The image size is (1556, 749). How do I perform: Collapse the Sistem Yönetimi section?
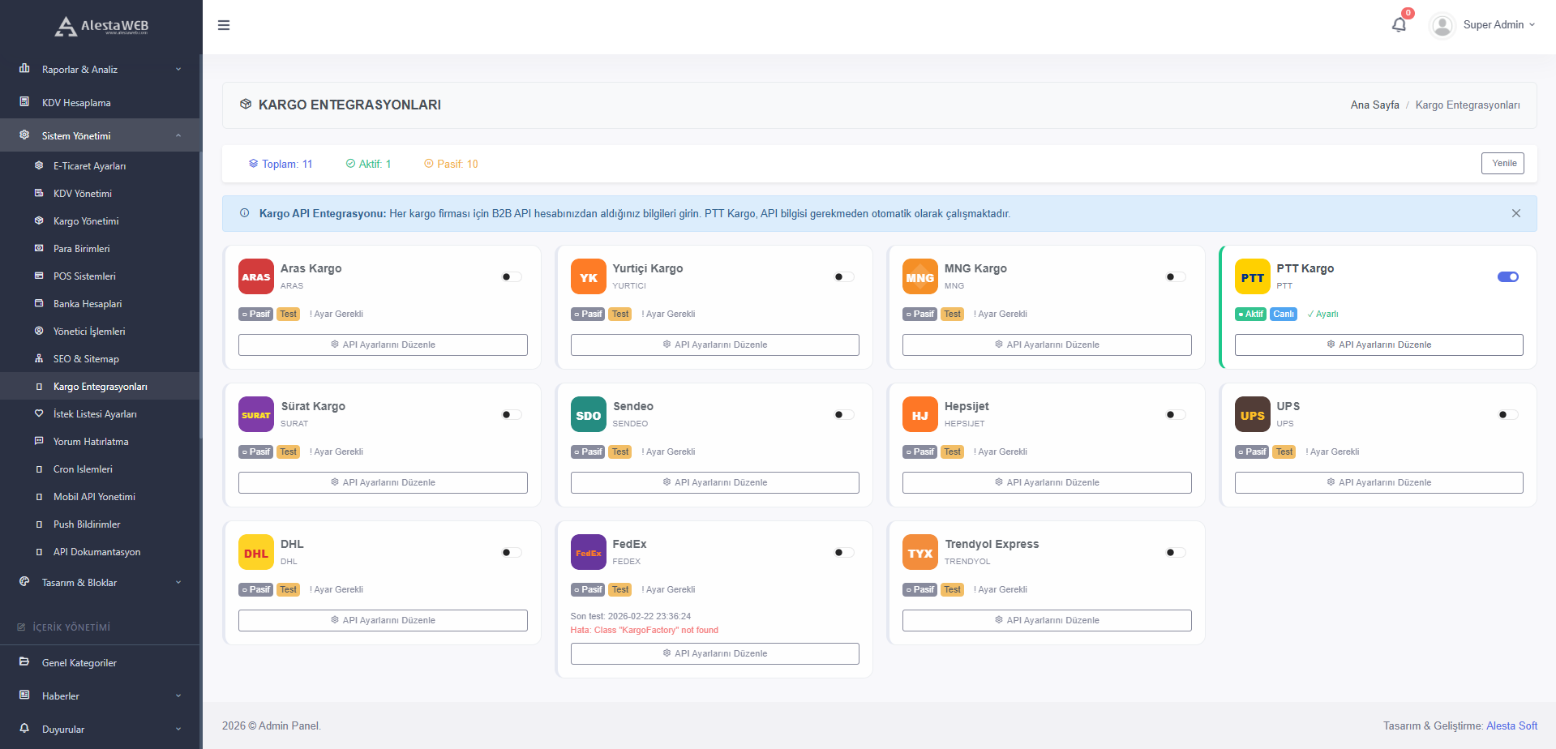pyautogui.click(x=101, y=135)
